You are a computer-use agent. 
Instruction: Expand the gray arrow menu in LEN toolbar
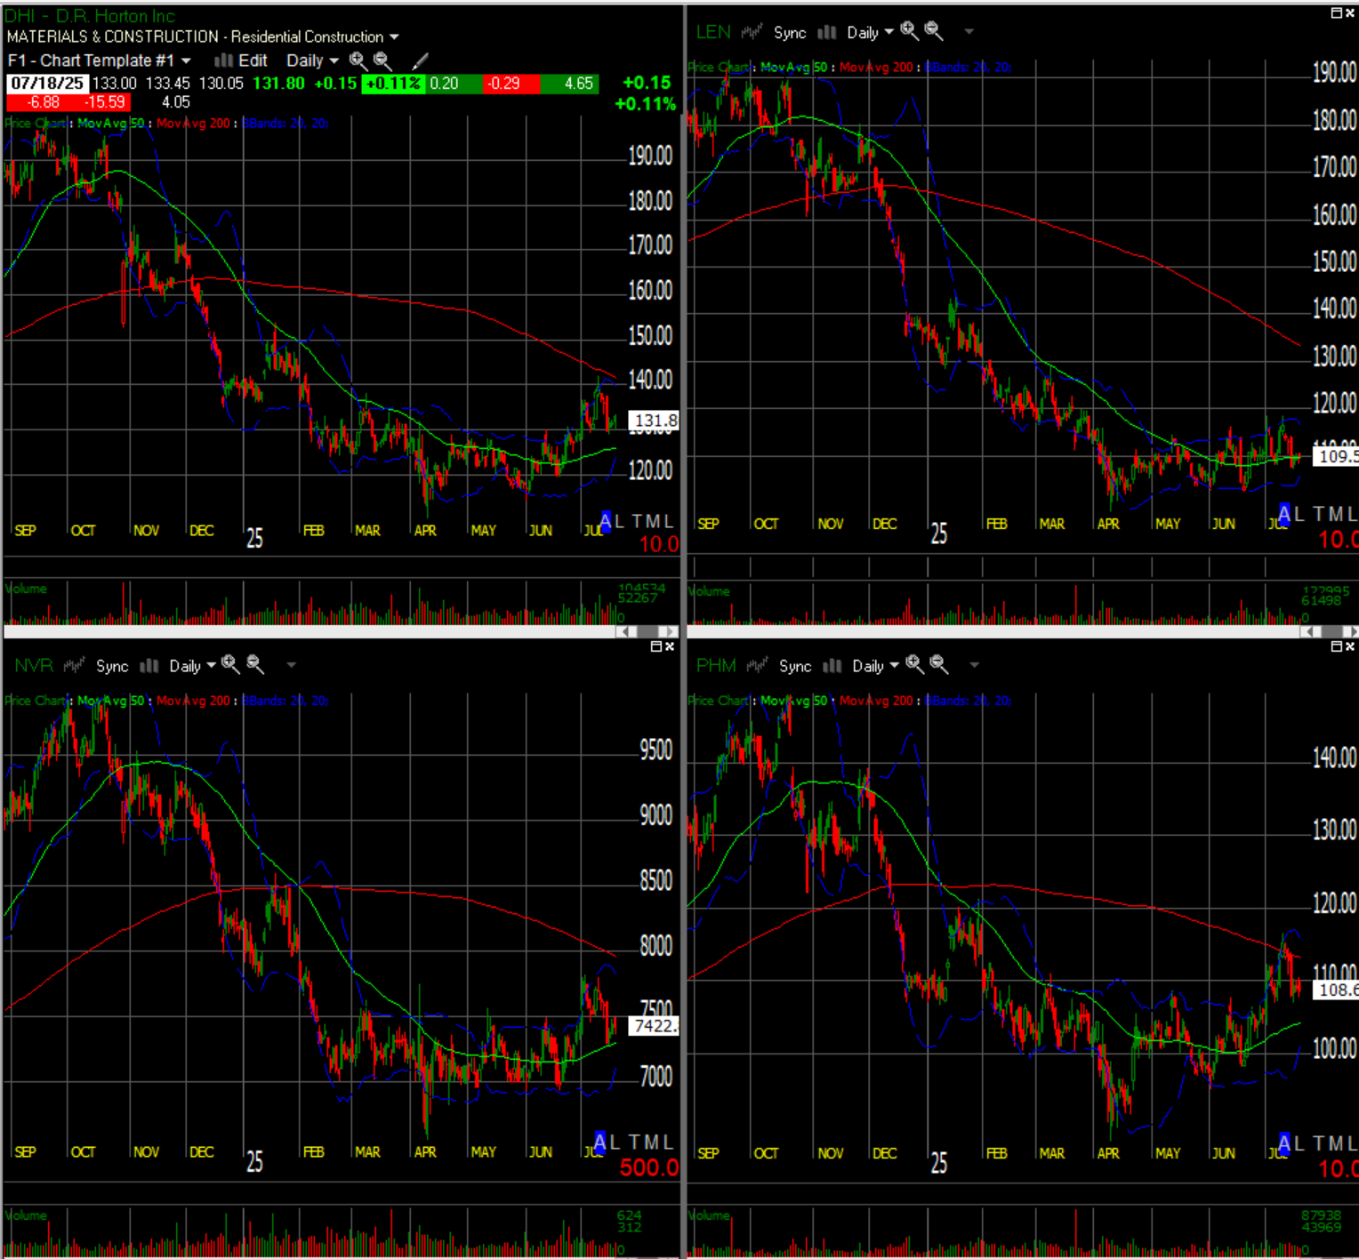coord(969,32)
